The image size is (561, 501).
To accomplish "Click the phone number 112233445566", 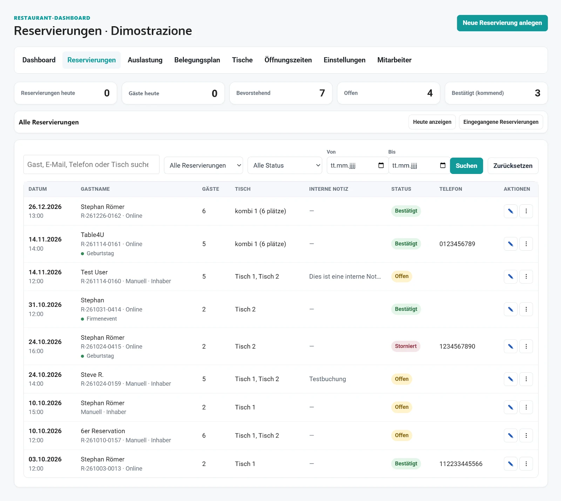I will click(461, 464).
